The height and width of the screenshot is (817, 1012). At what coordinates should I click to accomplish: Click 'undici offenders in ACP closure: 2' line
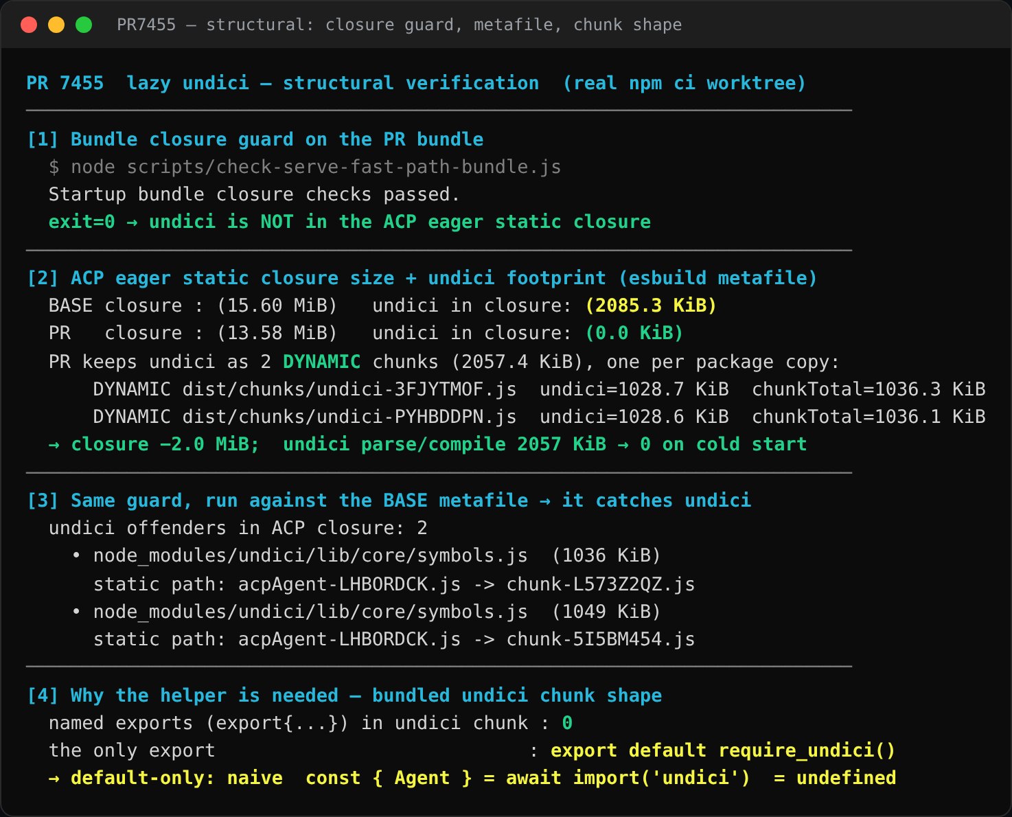coord(238,528)
